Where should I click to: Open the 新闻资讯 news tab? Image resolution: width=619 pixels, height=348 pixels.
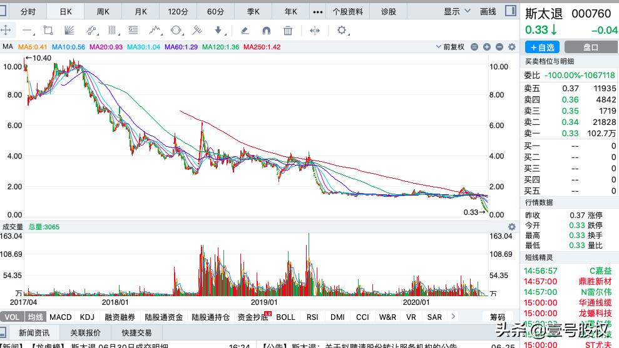tap(34, 332)
